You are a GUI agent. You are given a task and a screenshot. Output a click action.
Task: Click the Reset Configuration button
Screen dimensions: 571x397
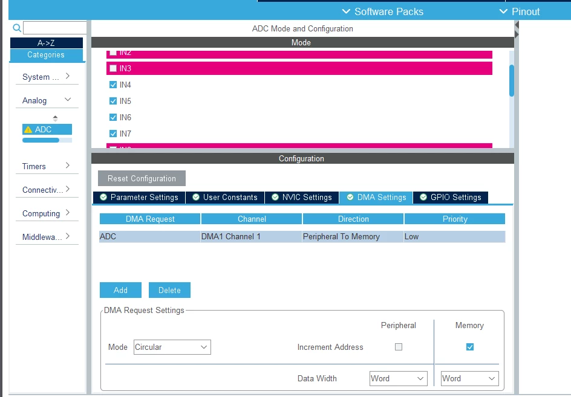pyautogui.click(x=142, y=178)
